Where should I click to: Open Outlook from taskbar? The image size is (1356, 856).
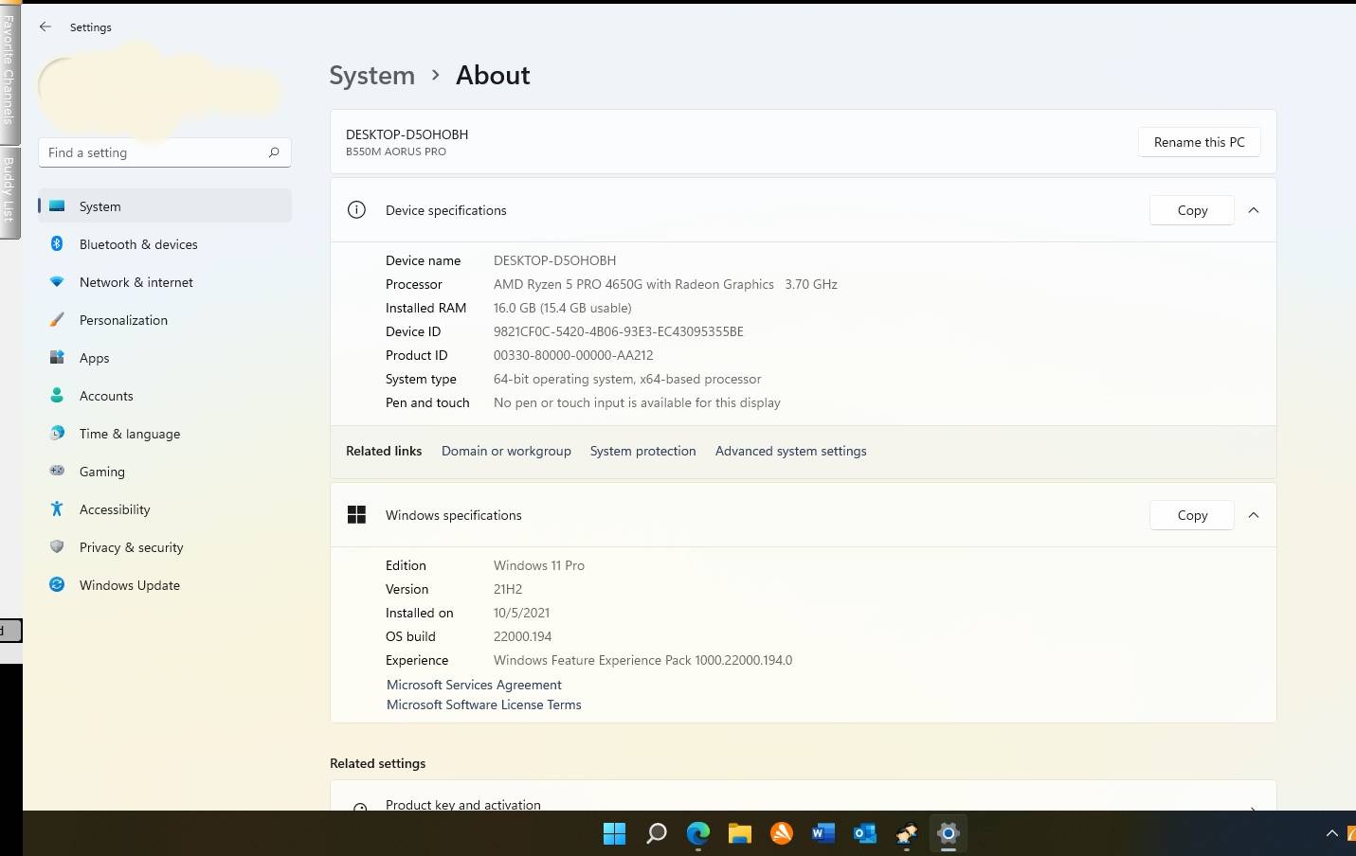pyautogui.click(x=864, y=833)
